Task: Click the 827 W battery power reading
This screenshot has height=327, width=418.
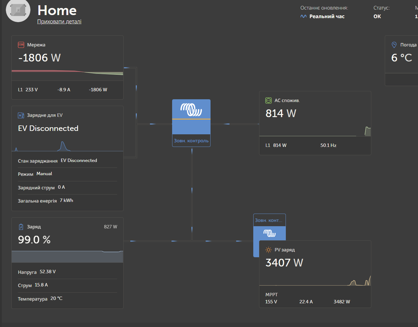Action: click(111, 227)
